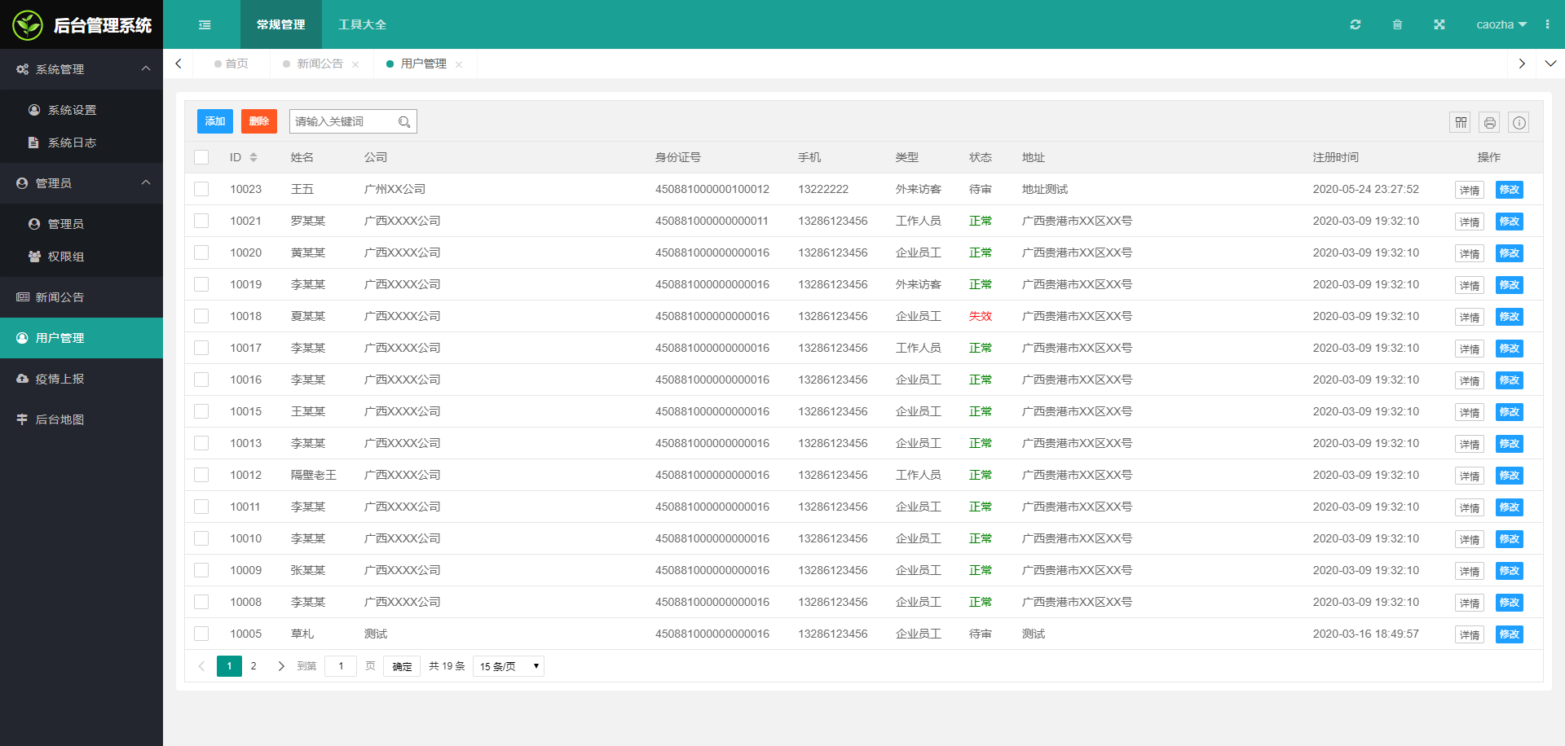Viewport: 1565px width, 746px height.
Task: Click 注册时间 column header
Action: (1335, 157)
